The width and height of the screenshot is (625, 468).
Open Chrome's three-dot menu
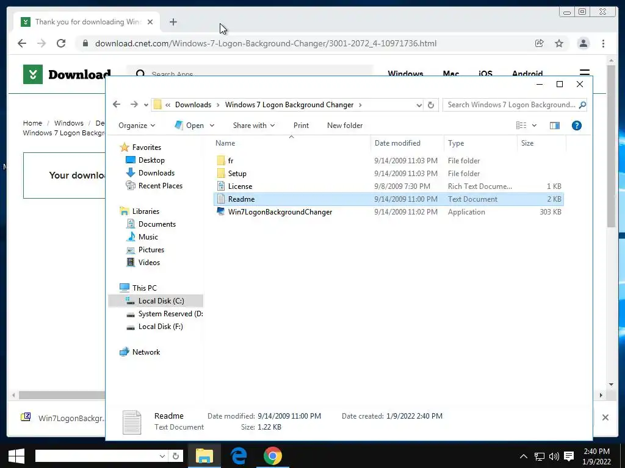coord(603,43)
